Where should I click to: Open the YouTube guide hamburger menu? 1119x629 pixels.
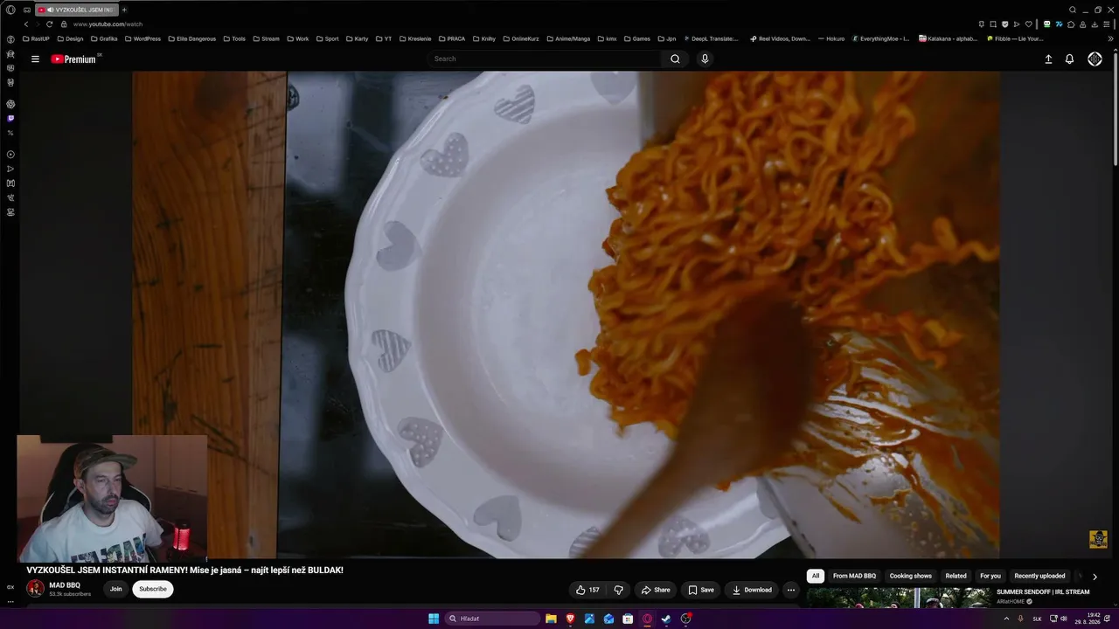(x=35, y=59)
